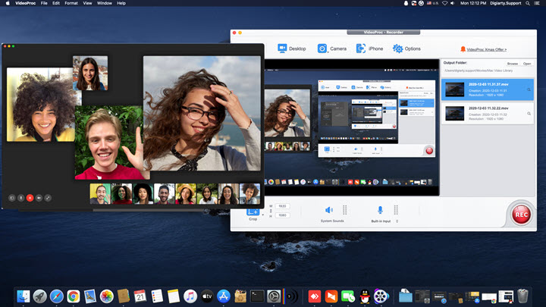The height and width of the screenshot is (307, 546).
Task: Open the Window menu
Action: [105, 4]
